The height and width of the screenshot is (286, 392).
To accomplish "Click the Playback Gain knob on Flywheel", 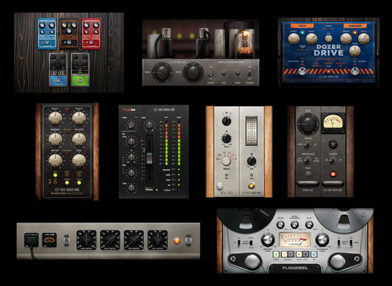I will tap(321, 240).
